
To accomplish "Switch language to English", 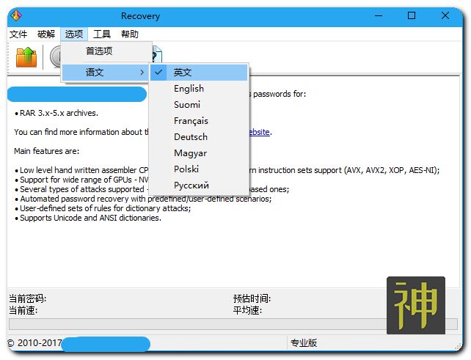I will click(x=199, y=89).
